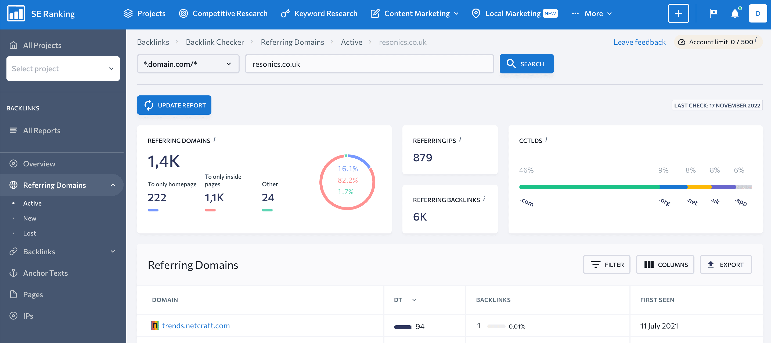Expand the Content Marketing menu chevron
The width and height of the screenshot is (771, 343).
(456, 14)
